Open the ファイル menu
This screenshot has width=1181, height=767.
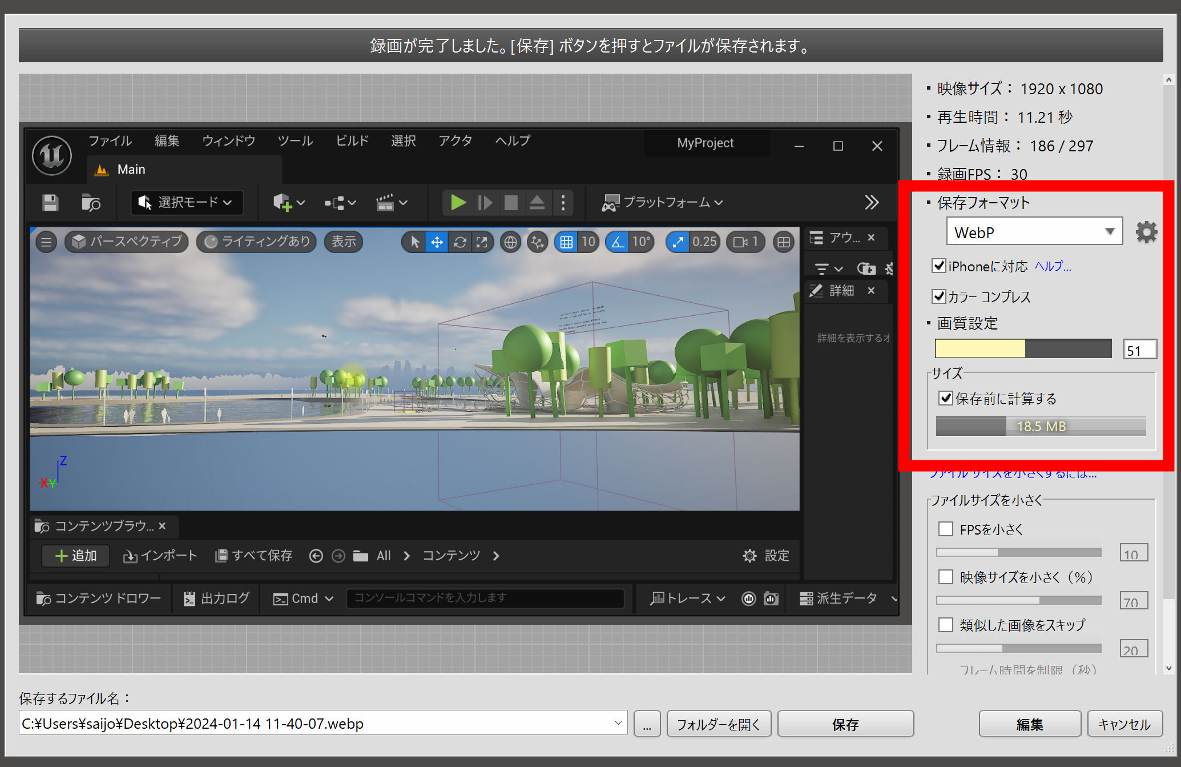[110, 140]
